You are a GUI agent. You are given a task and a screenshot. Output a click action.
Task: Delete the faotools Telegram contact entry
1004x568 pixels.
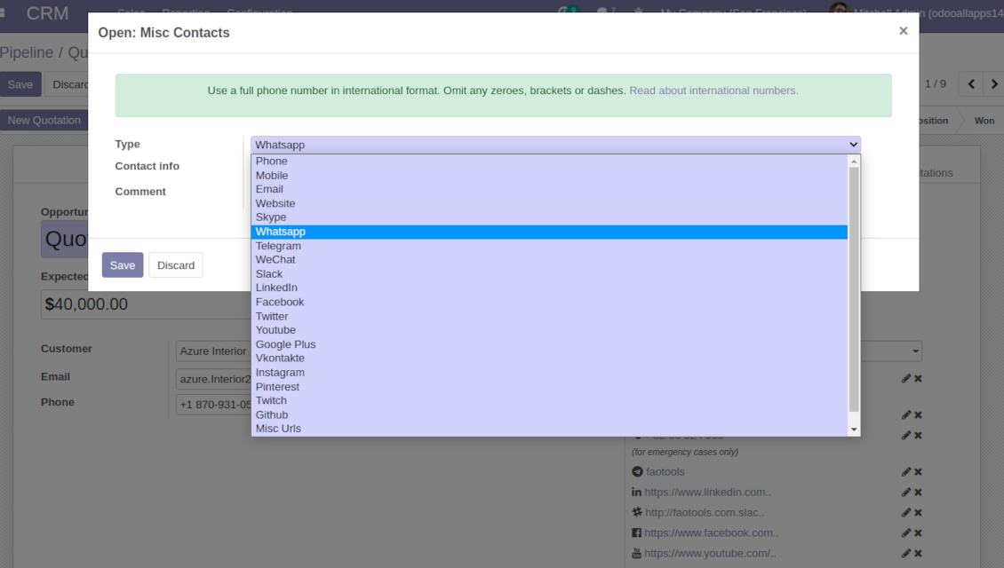pyautogui.click(x=918, y=471)
